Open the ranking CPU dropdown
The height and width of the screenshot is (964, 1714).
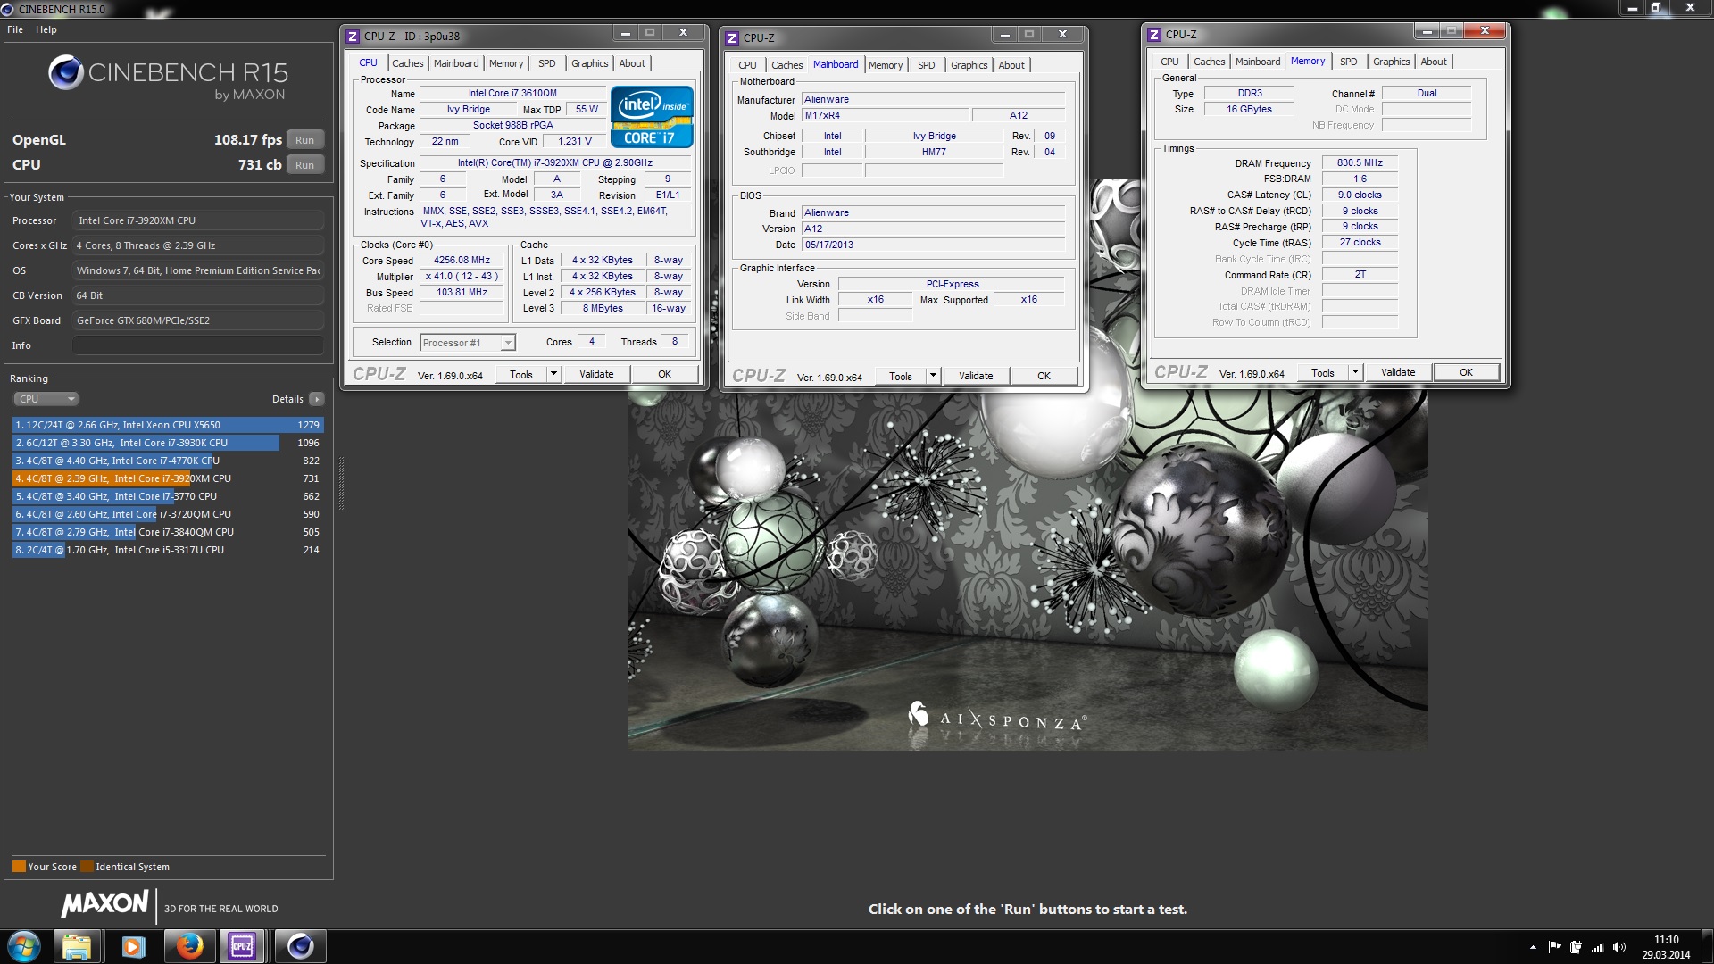coord(46,399)
